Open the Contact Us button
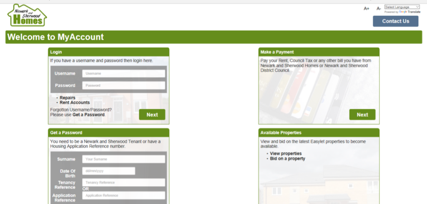Screen dimensions: 427x204 coord(395,21)
